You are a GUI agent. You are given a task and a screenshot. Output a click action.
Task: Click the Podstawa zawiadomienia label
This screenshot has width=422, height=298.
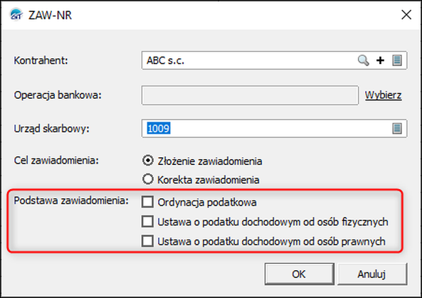[71, 201]
